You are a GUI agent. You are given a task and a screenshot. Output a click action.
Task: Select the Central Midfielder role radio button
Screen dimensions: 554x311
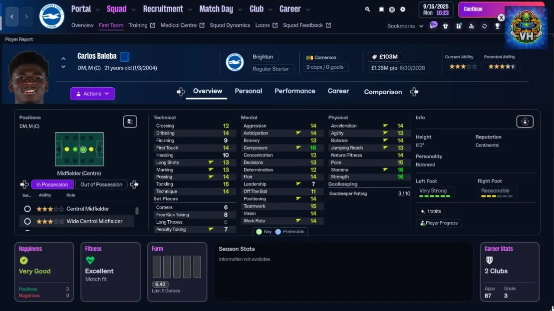pos(27,209)
